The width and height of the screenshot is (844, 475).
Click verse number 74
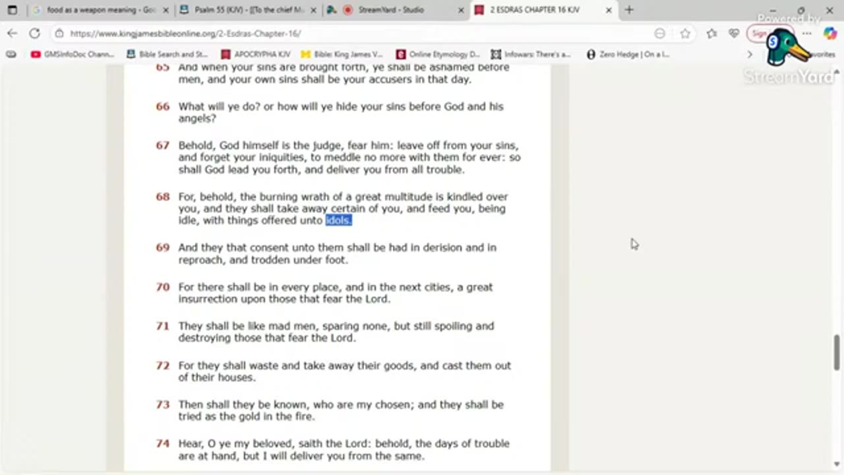(x=162, y=443)
